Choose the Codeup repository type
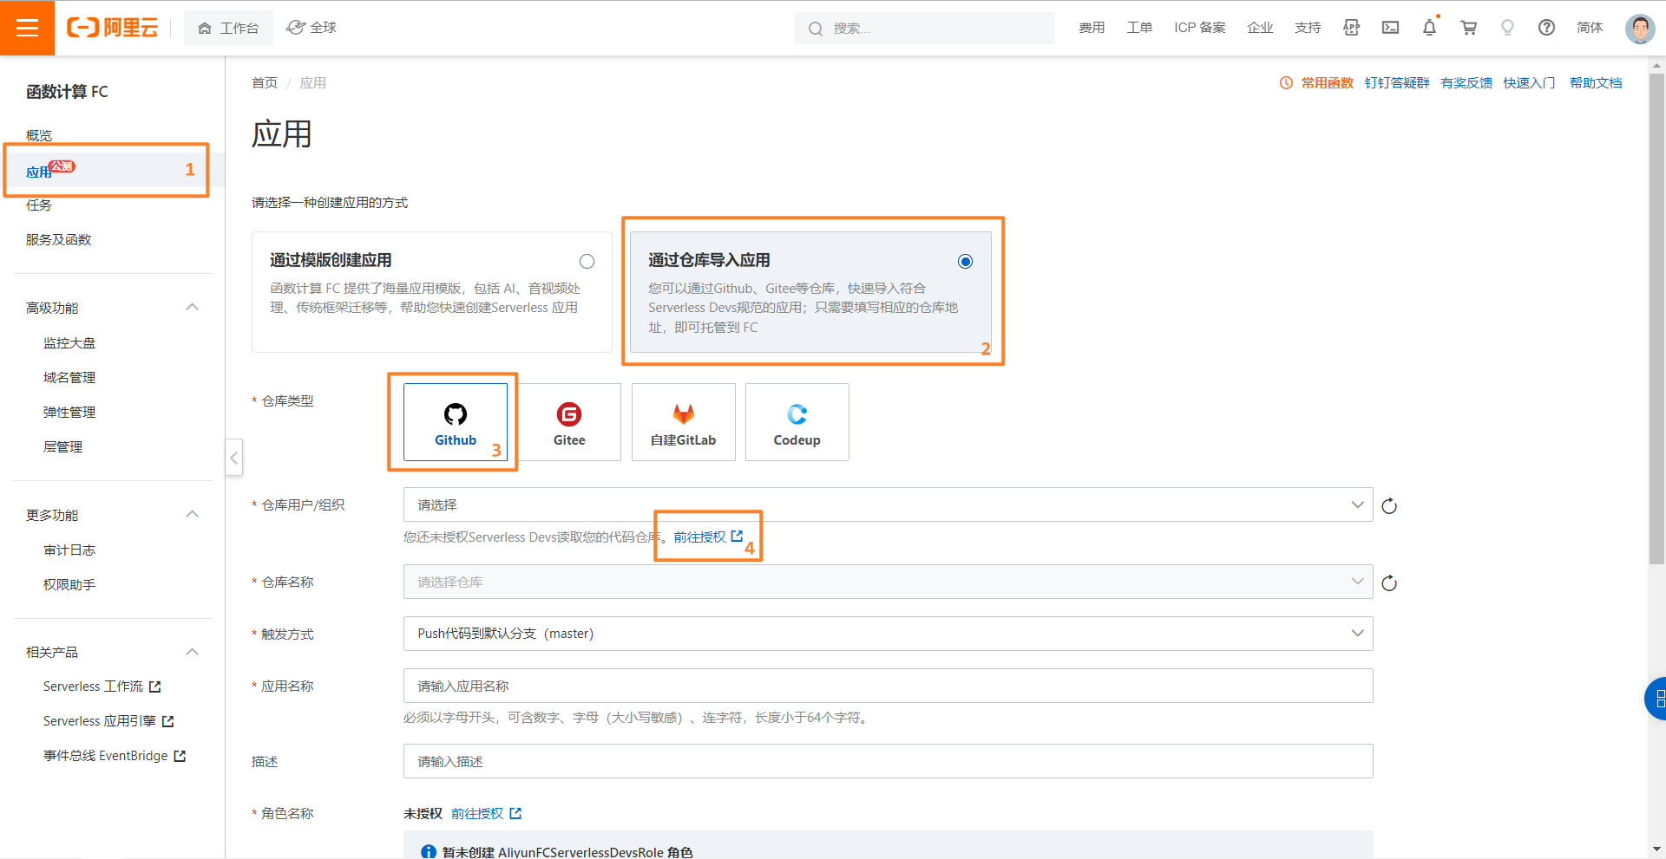The image size is (1666, 859). (x=797, y=422)
